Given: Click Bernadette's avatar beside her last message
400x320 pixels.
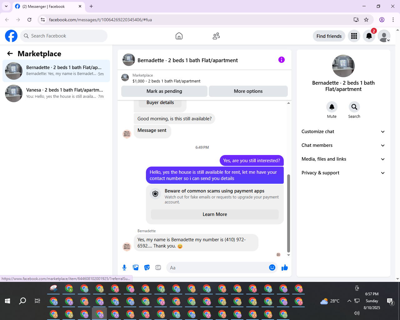Looking at the screenshot, I should (x=127, y=247).
